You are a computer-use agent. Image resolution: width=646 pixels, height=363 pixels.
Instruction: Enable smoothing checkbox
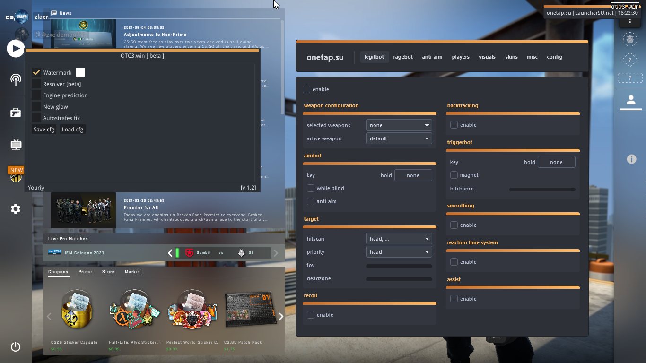454,225
